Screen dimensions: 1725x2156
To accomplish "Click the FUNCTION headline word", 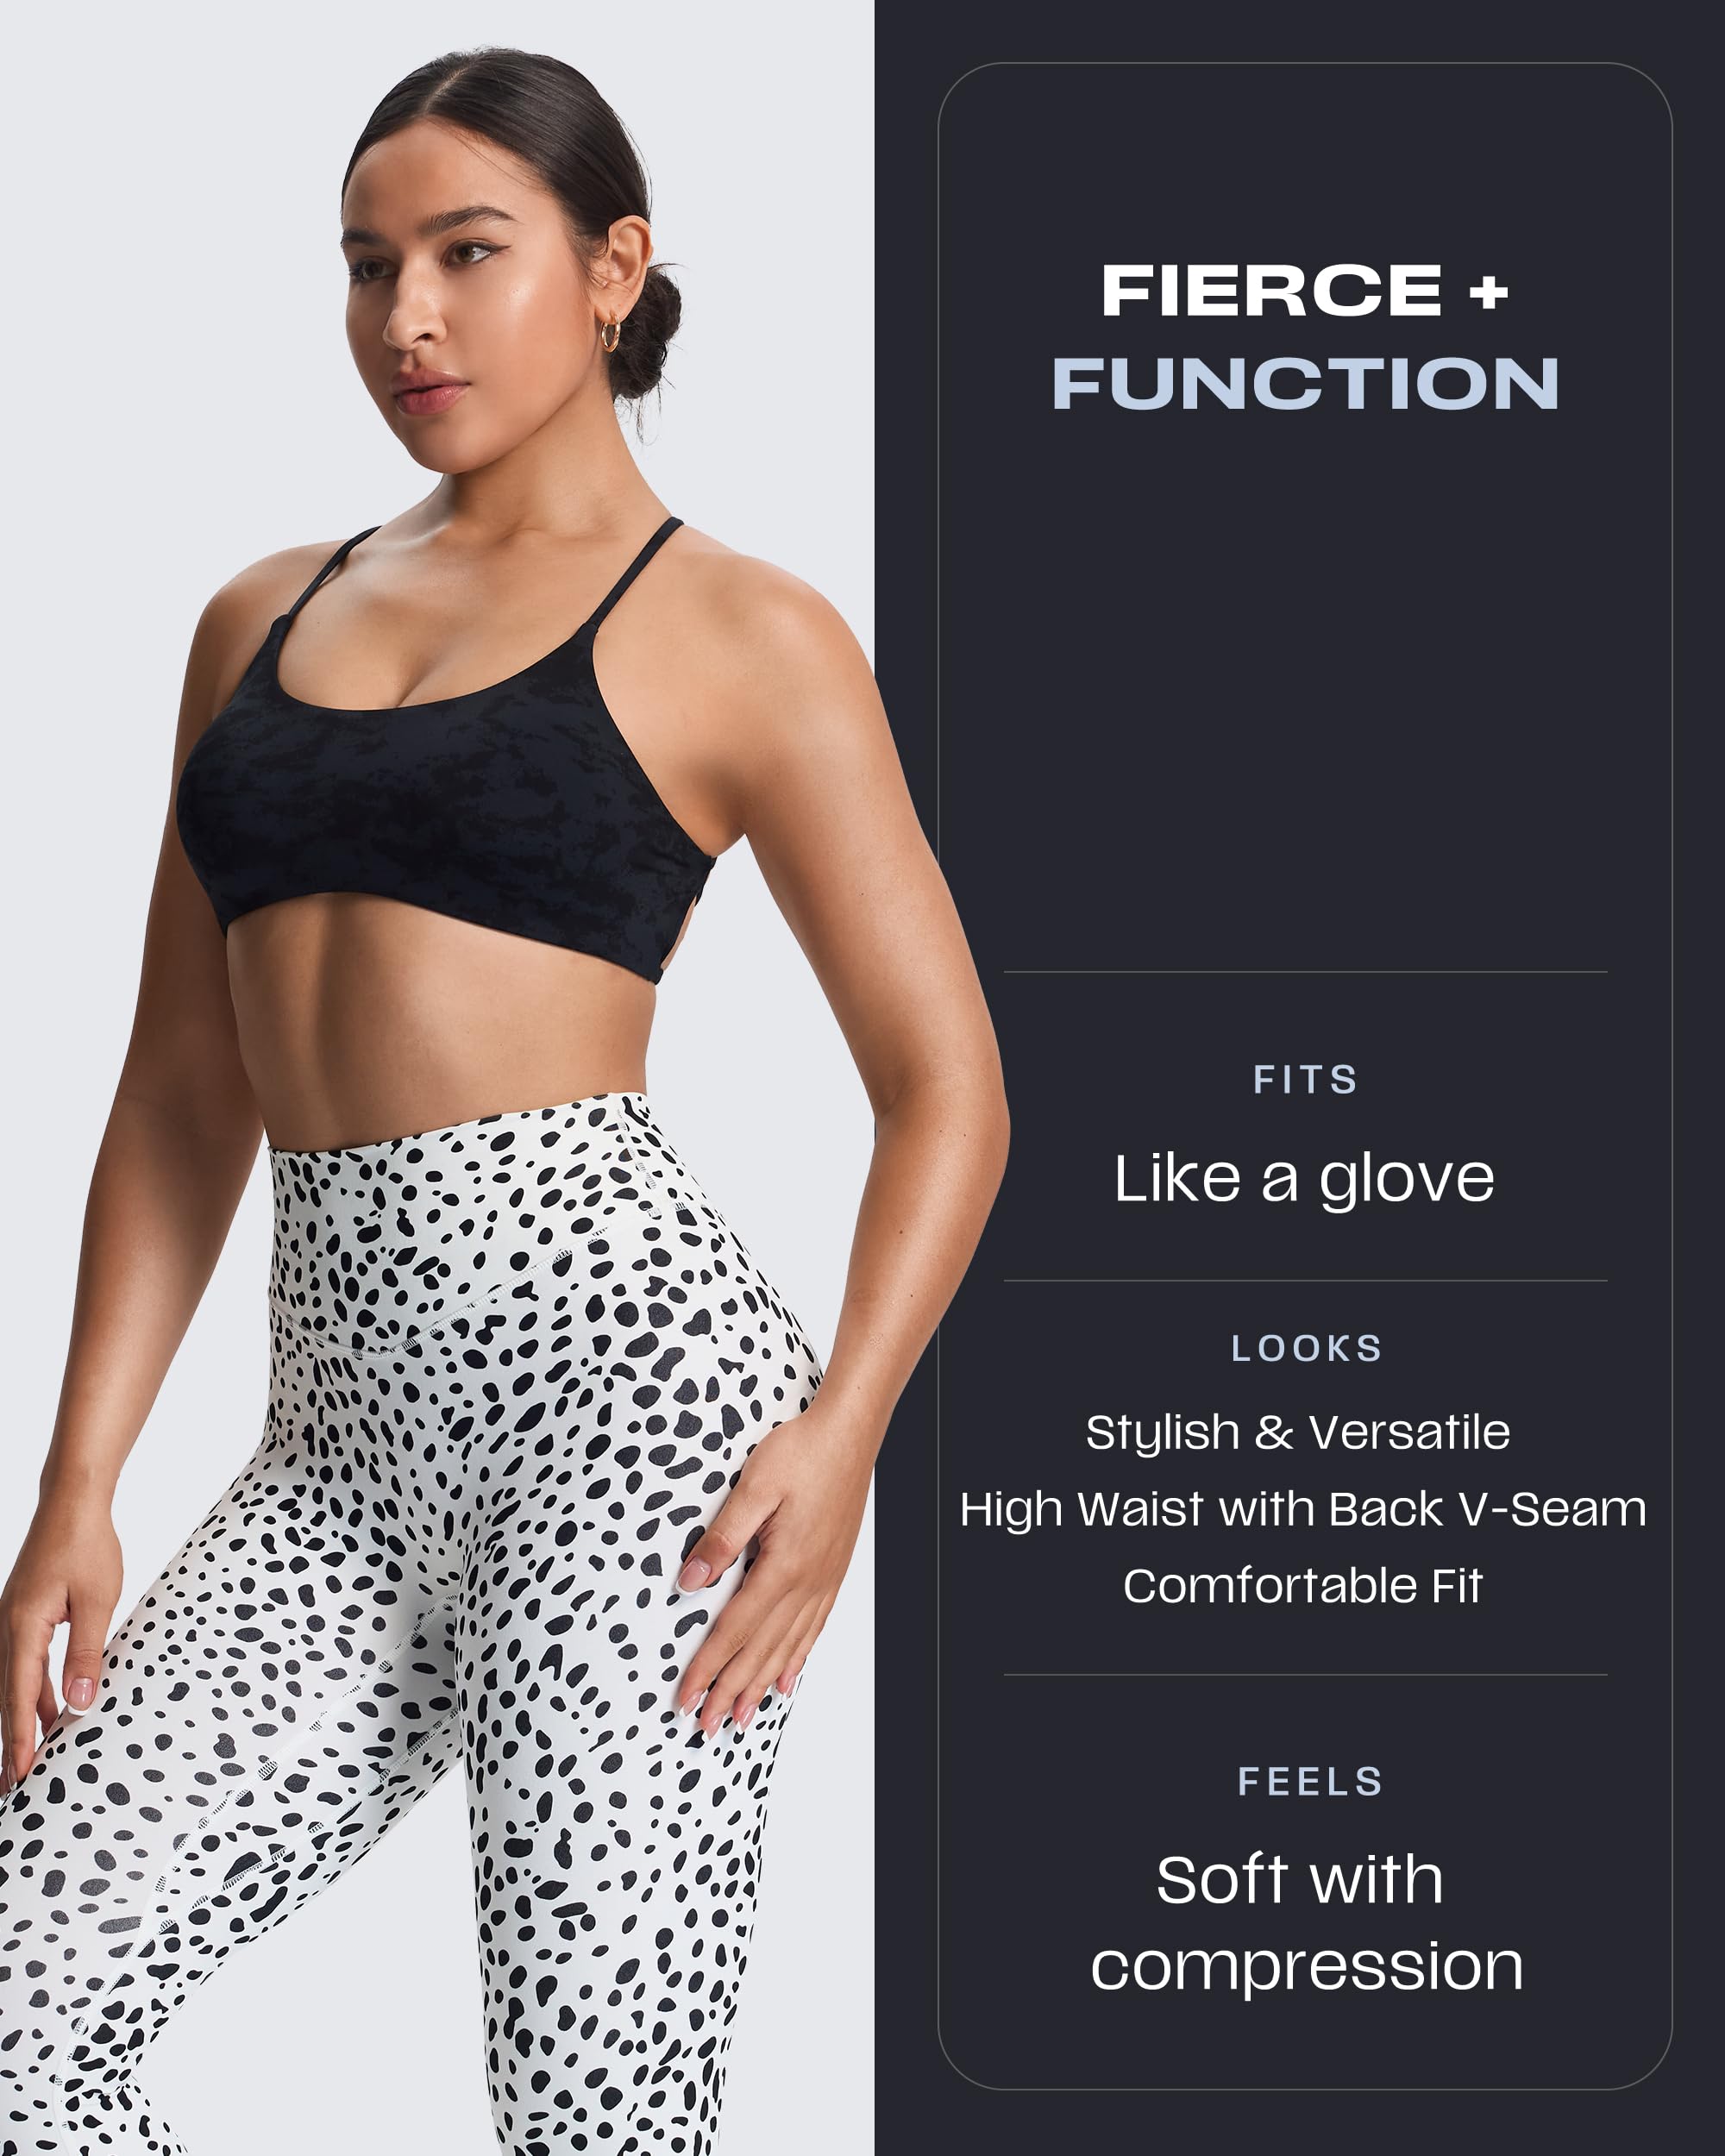I will click(1305, 383).
